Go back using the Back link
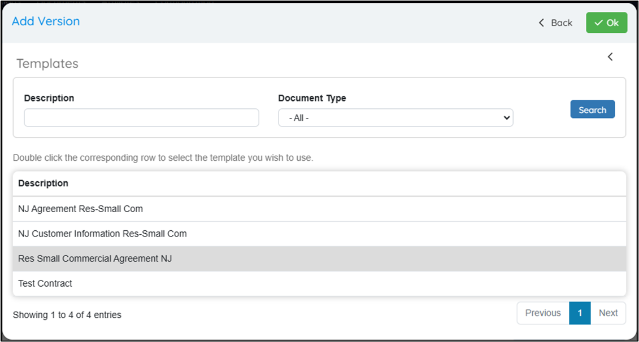The height and width of the screenshot is (342, 639). tap(555, 23)
